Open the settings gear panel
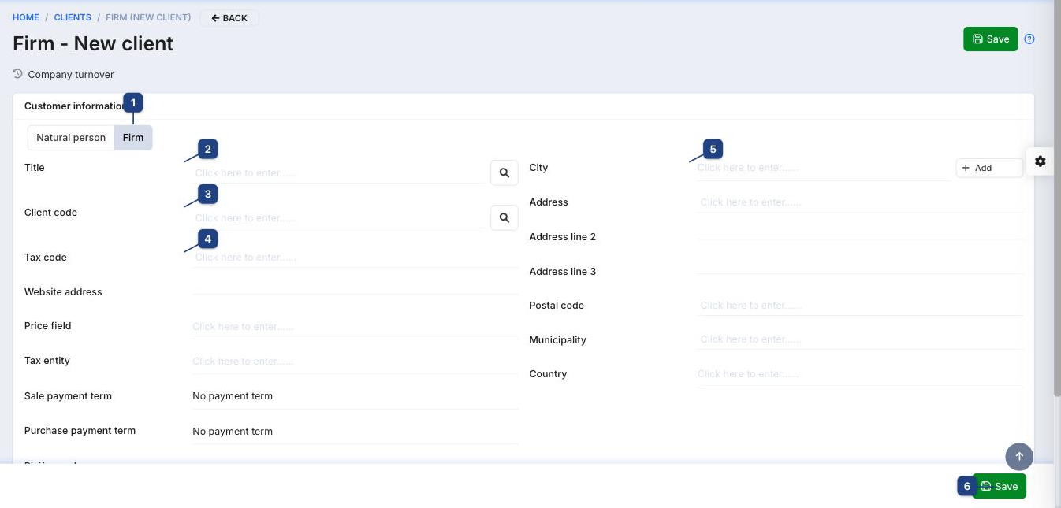 1041,161
